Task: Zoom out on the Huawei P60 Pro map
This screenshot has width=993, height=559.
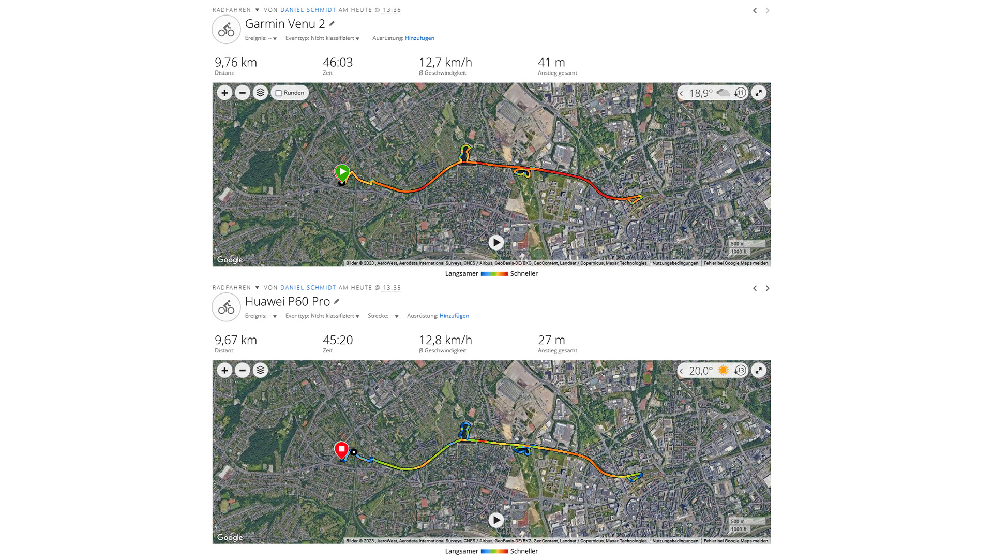Action: 242,371
